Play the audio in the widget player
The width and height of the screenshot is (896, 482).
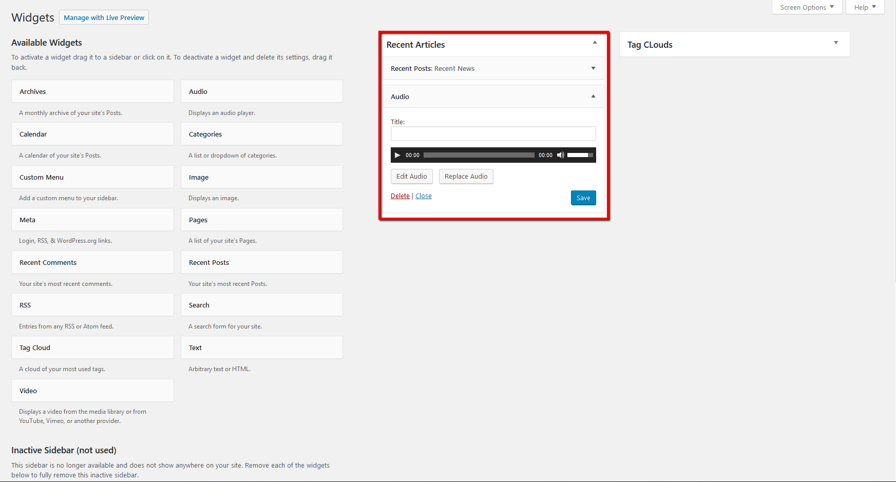(397, 155)
